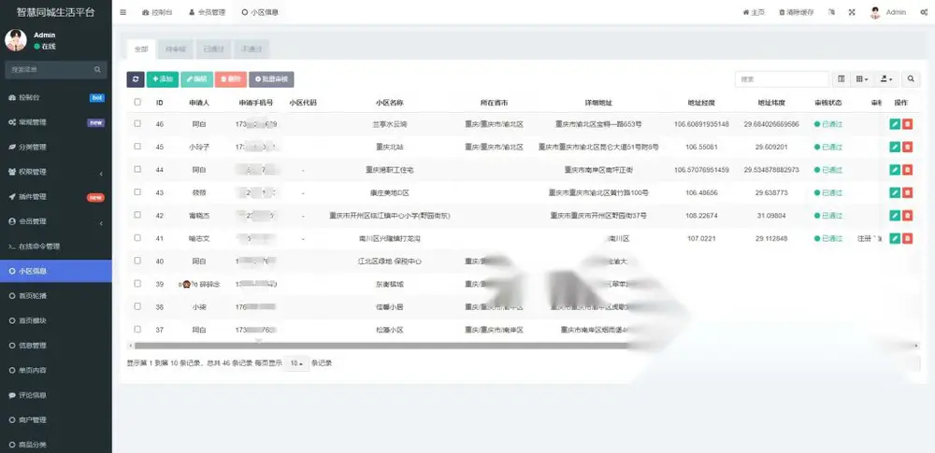Click the red delete icon for row ID 44
This screenshot has width=935, height=453.
pos(907,170)
